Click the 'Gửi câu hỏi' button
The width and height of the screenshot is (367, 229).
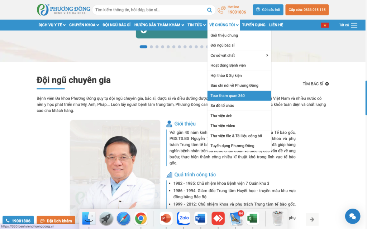[268, 10]
